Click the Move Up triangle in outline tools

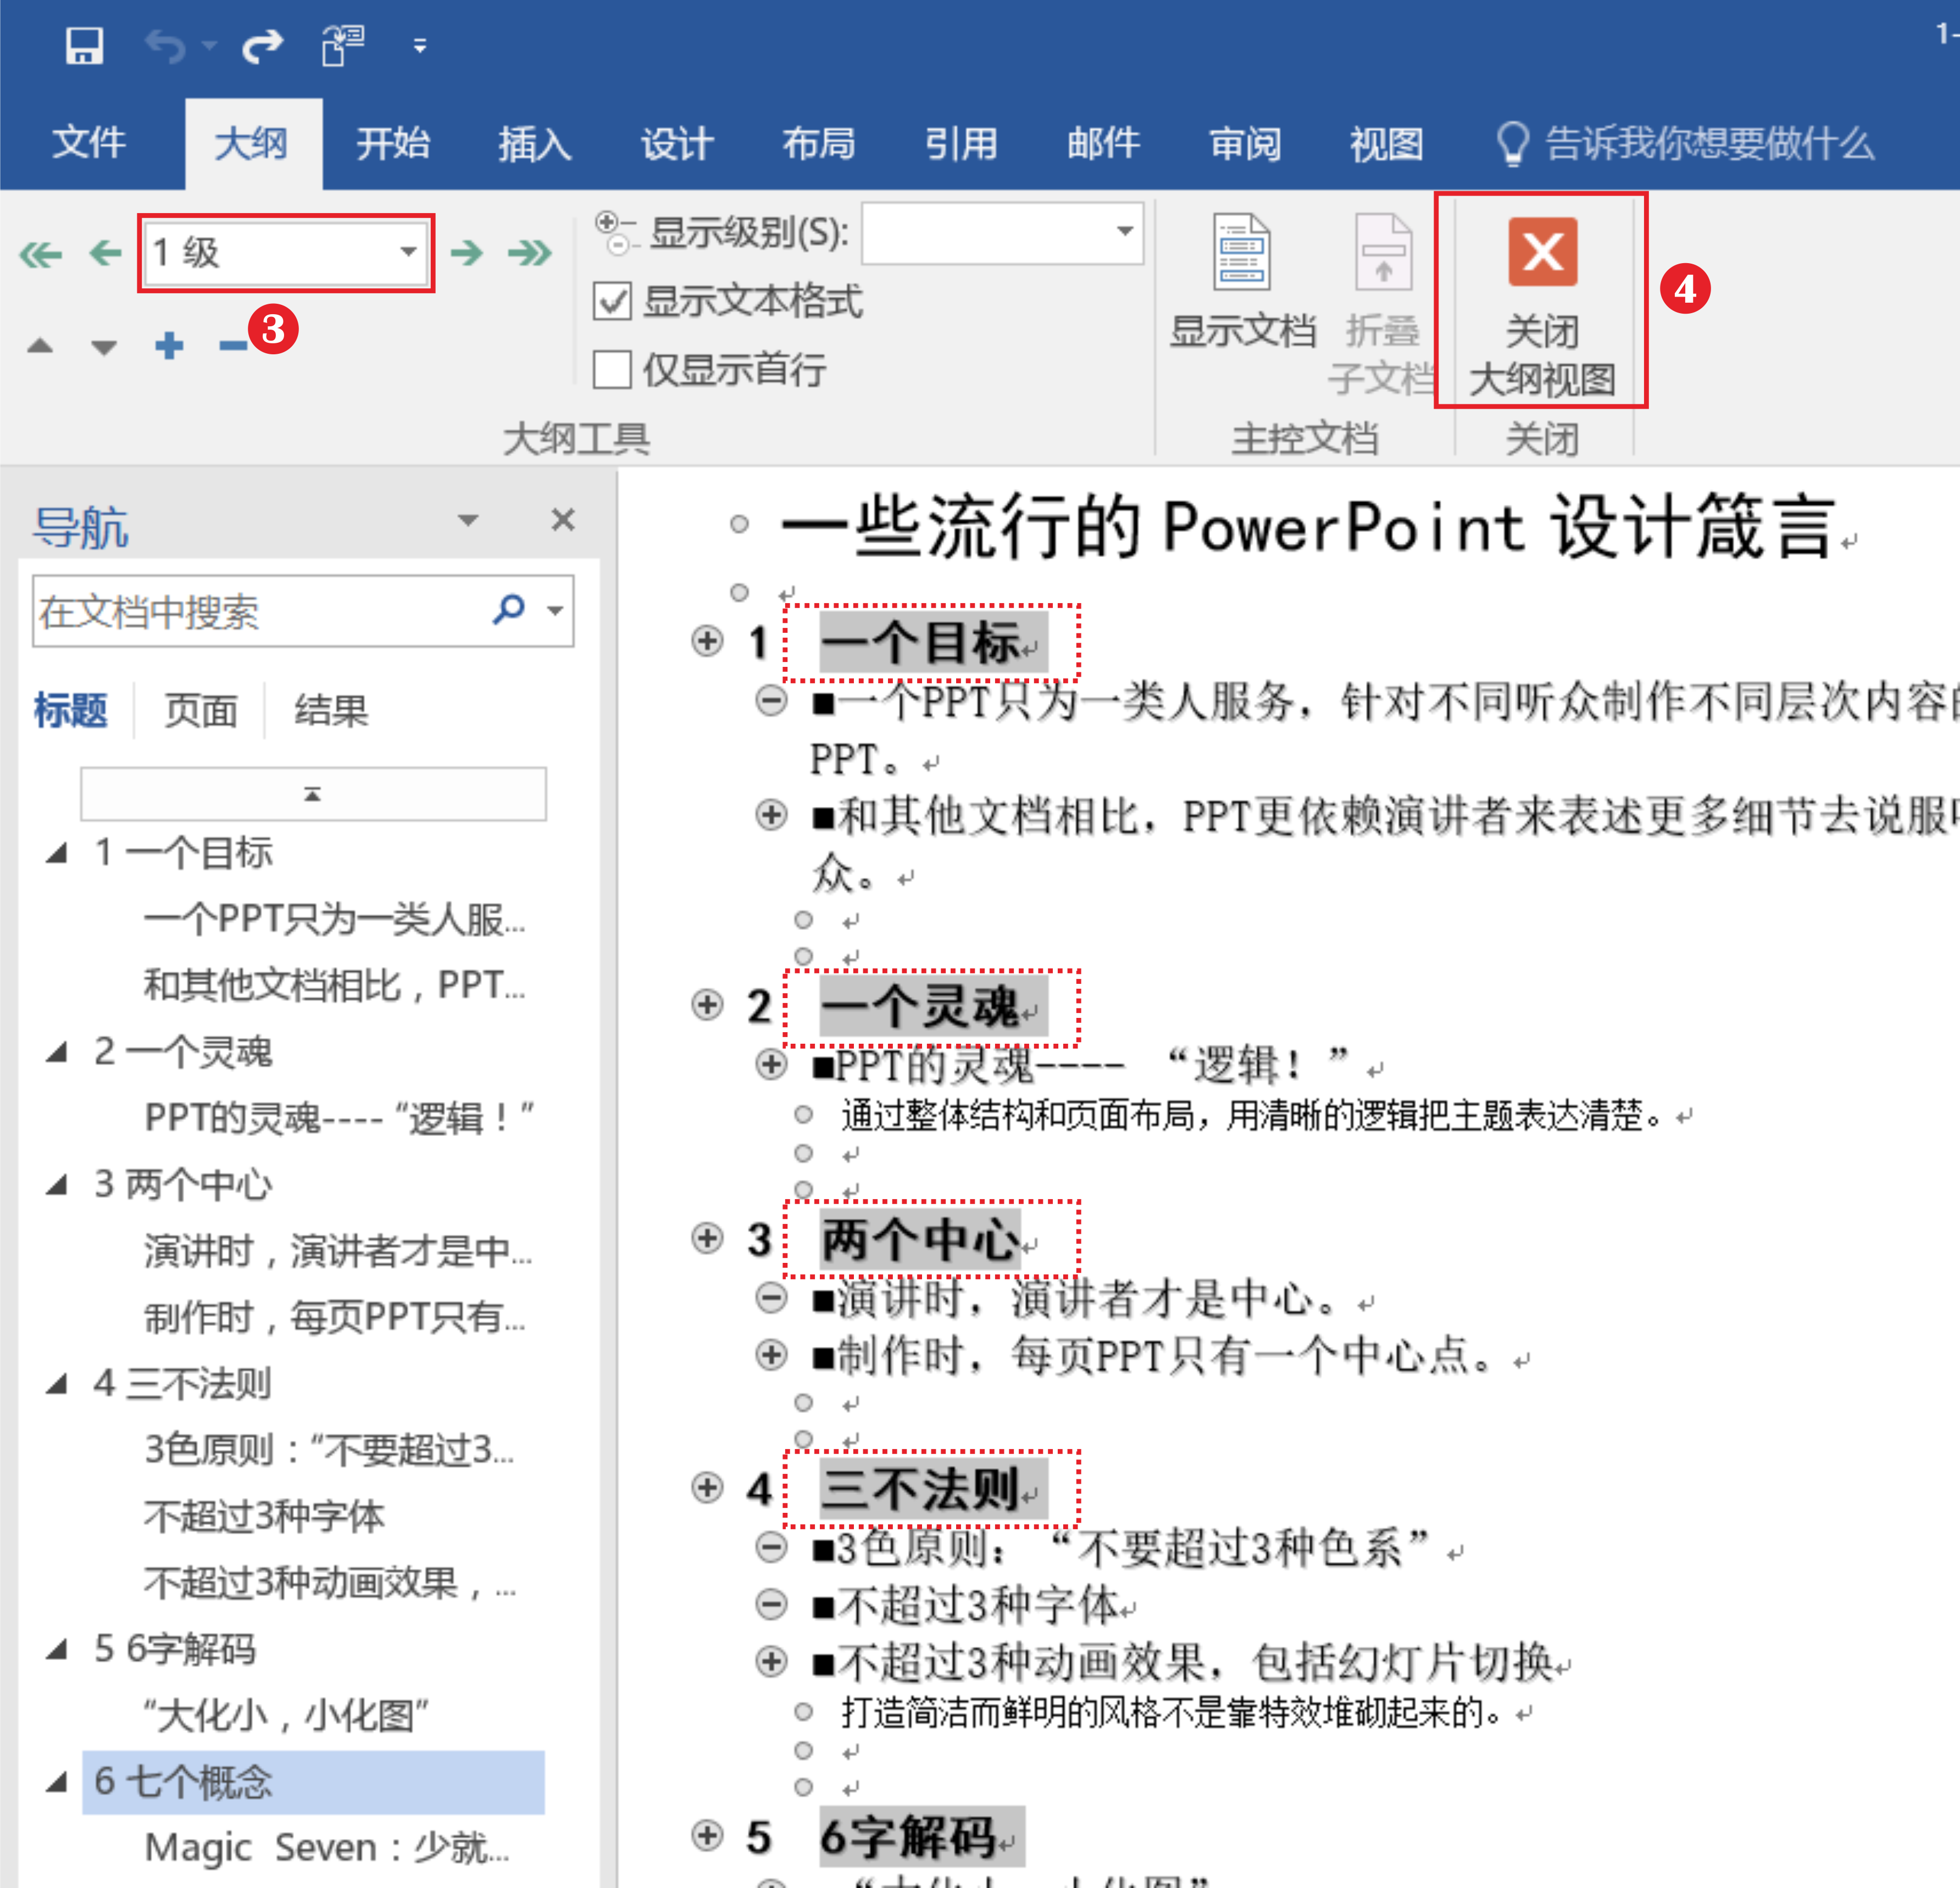point(40,346)
